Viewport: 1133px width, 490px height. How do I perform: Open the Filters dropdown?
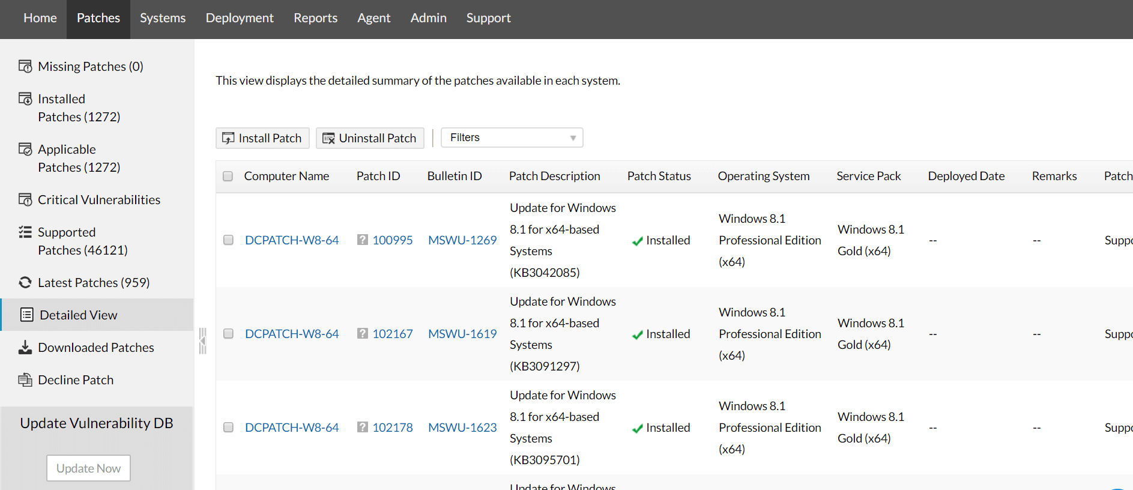pos(512,138)
